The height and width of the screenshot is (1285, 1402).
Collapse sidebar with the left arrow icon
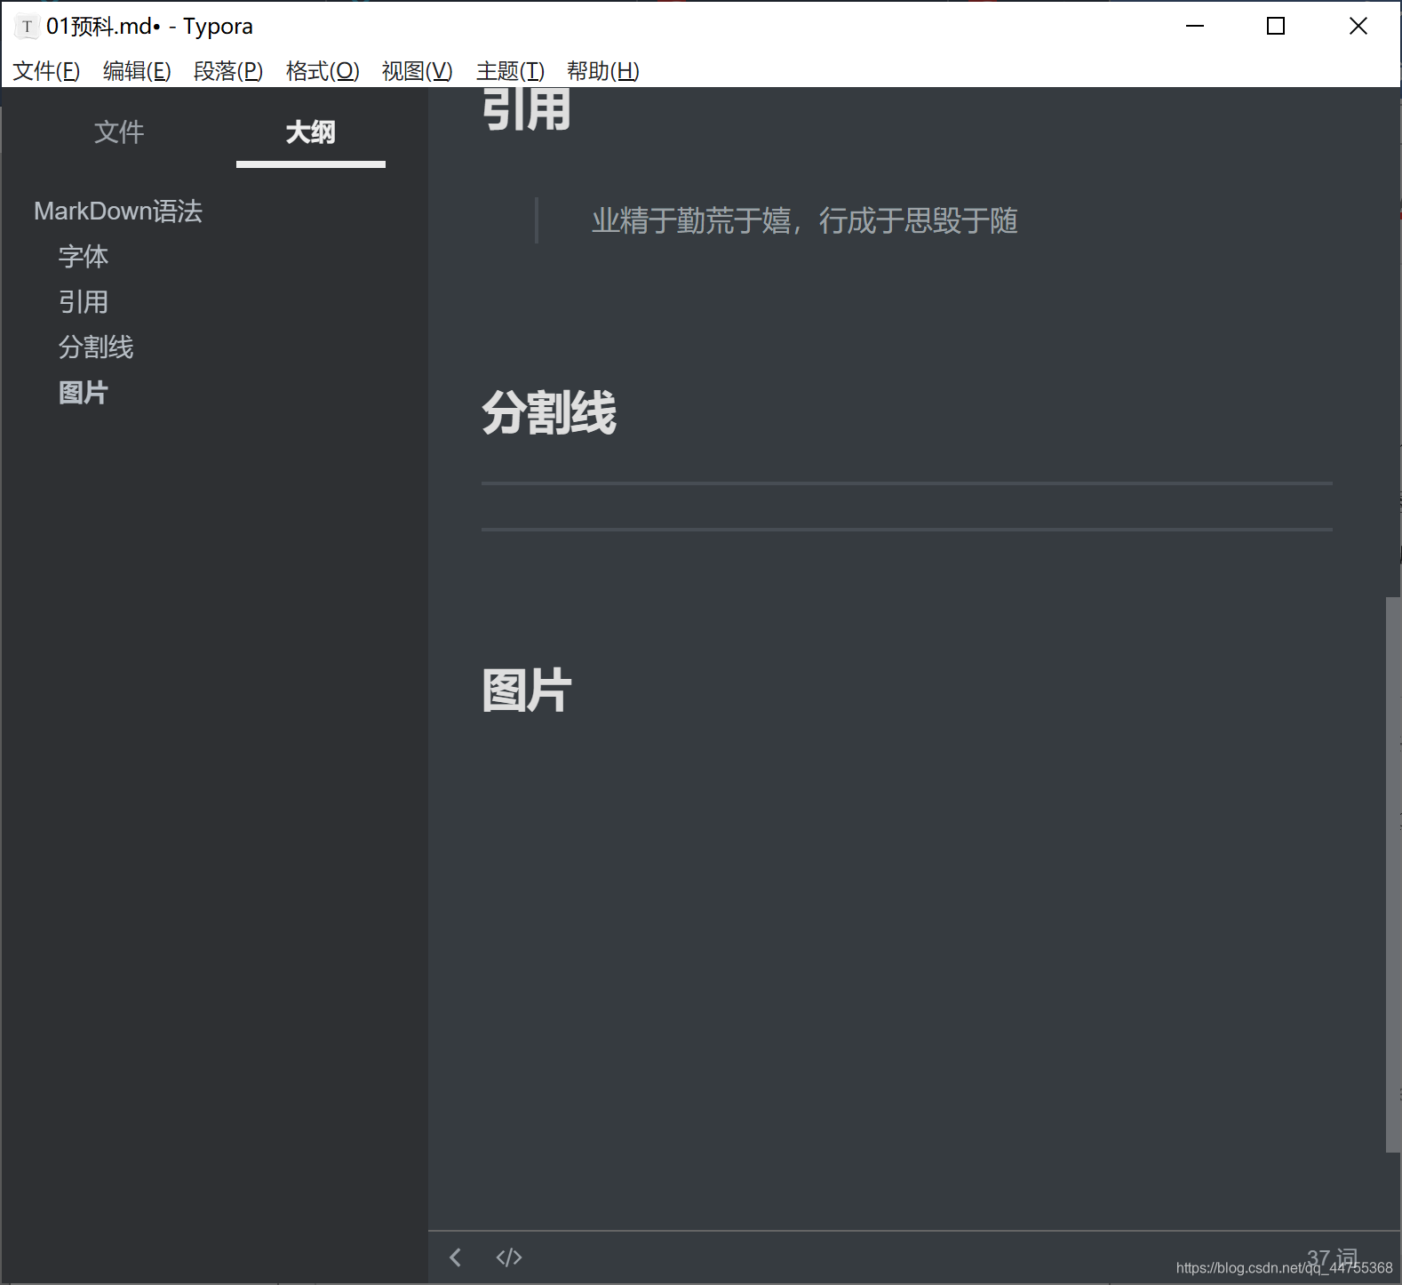(456, 1257)
